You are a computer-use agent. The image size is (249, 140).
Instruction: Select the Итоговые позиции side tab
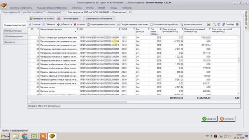coord(15,31)
